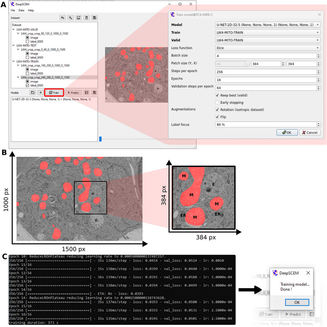Click the save icon in Dataset toolbar
The height and width of the screenshot is (327, 327).
[x=94, y=18]
